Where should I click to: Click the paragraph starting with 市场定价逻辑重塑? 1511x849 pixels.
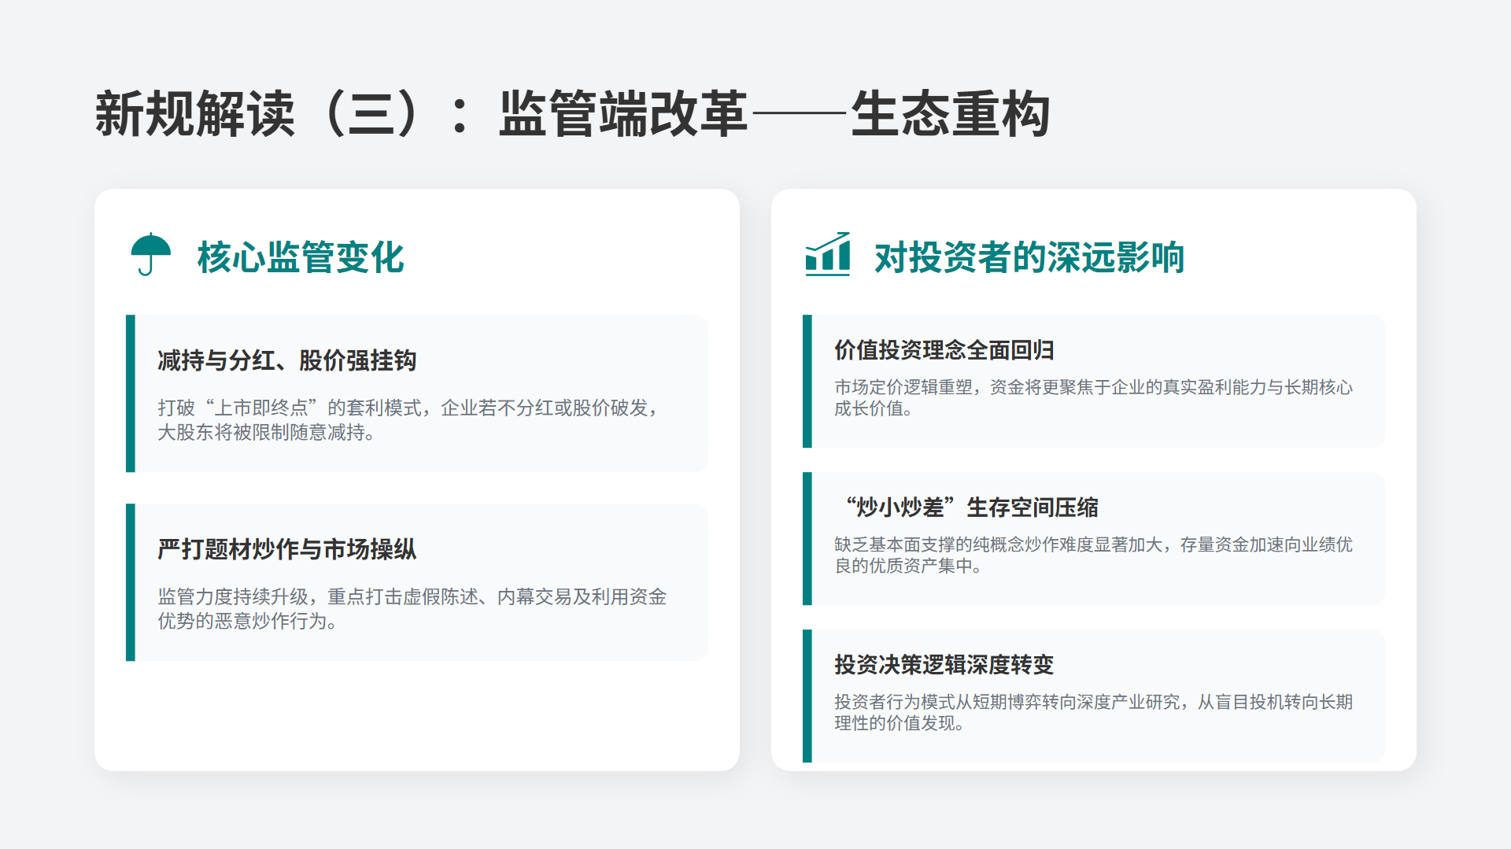[1093, 398]
